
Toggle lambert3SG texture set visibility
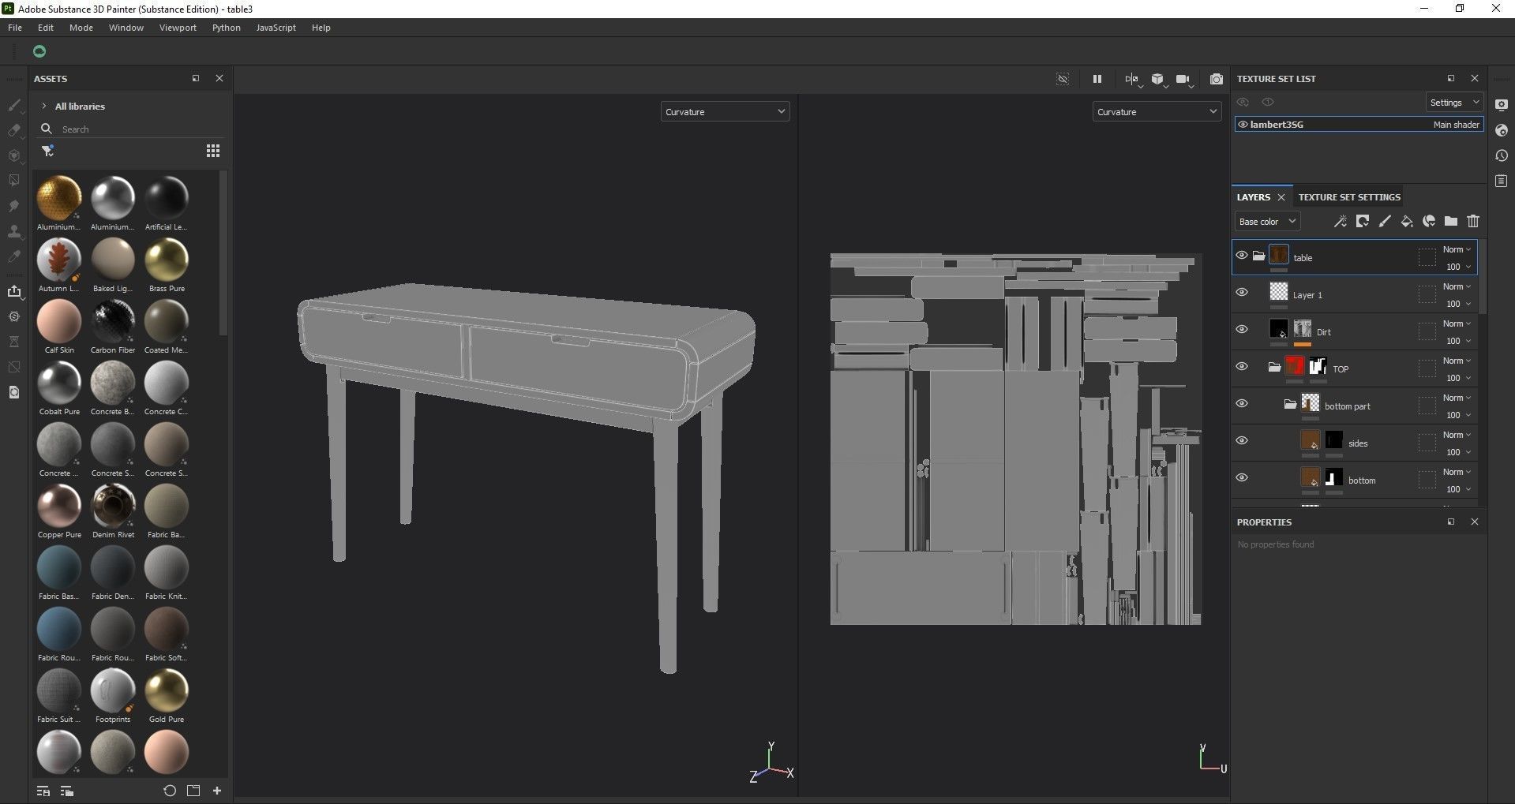pos(1243,125)
